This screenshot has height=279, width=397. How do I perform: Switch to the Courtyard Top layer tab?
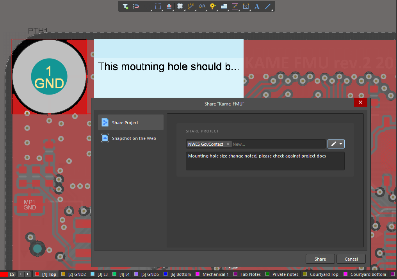(321, 274)
